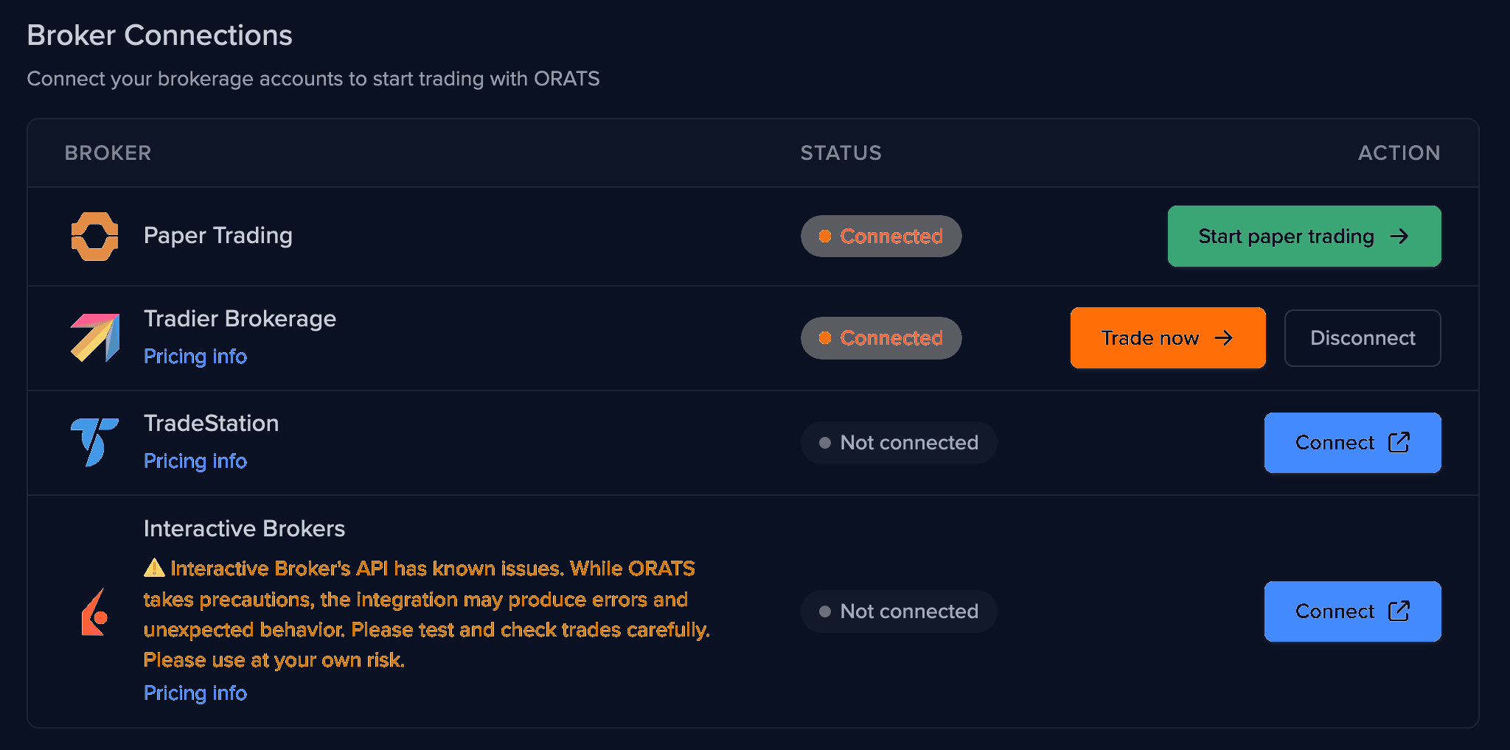Viewport: 1510px width, 750px height.
Task: Click the Start paper trading button
Action: 1304,236
